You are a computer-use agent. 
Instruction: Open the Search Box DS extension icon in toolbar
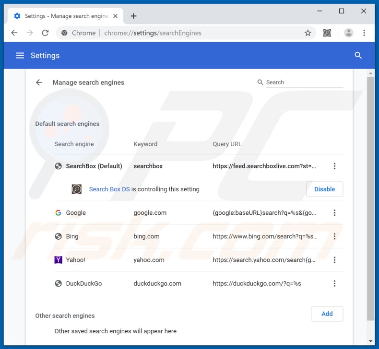click(327, 33)
